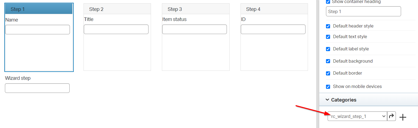Toggle Show container heading checkbox
Image resolution: width=418 pixels, height=128 pixels.
[328, 2]
